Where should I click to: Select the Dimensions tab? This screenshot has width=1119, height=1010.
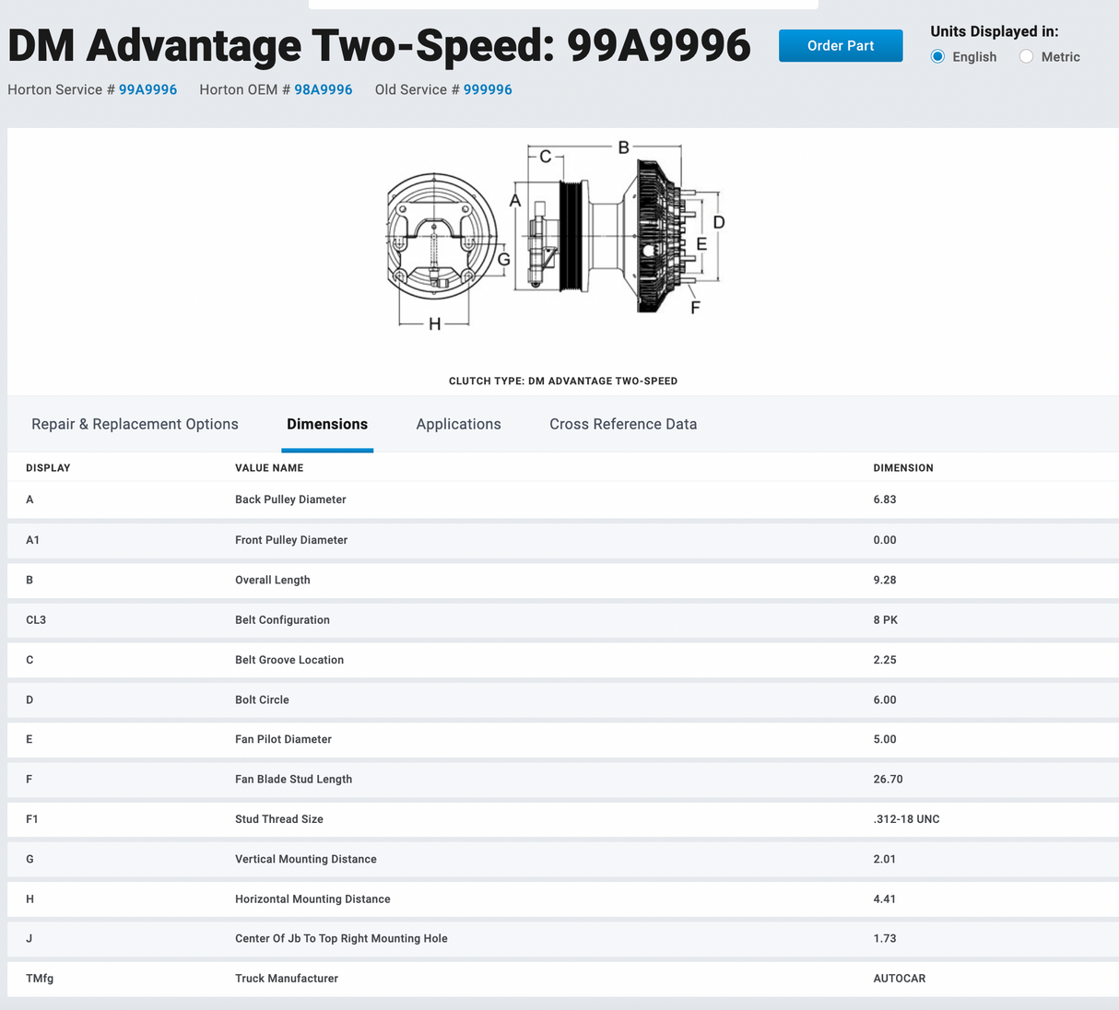(x=327, y=424)
